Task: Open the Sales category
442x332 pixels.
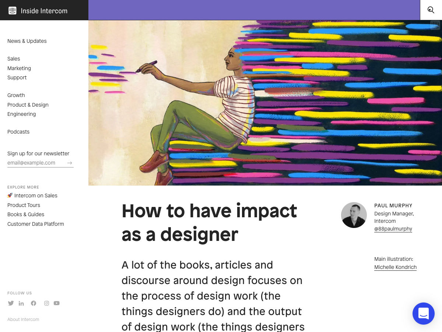Action: click(14, 59)
